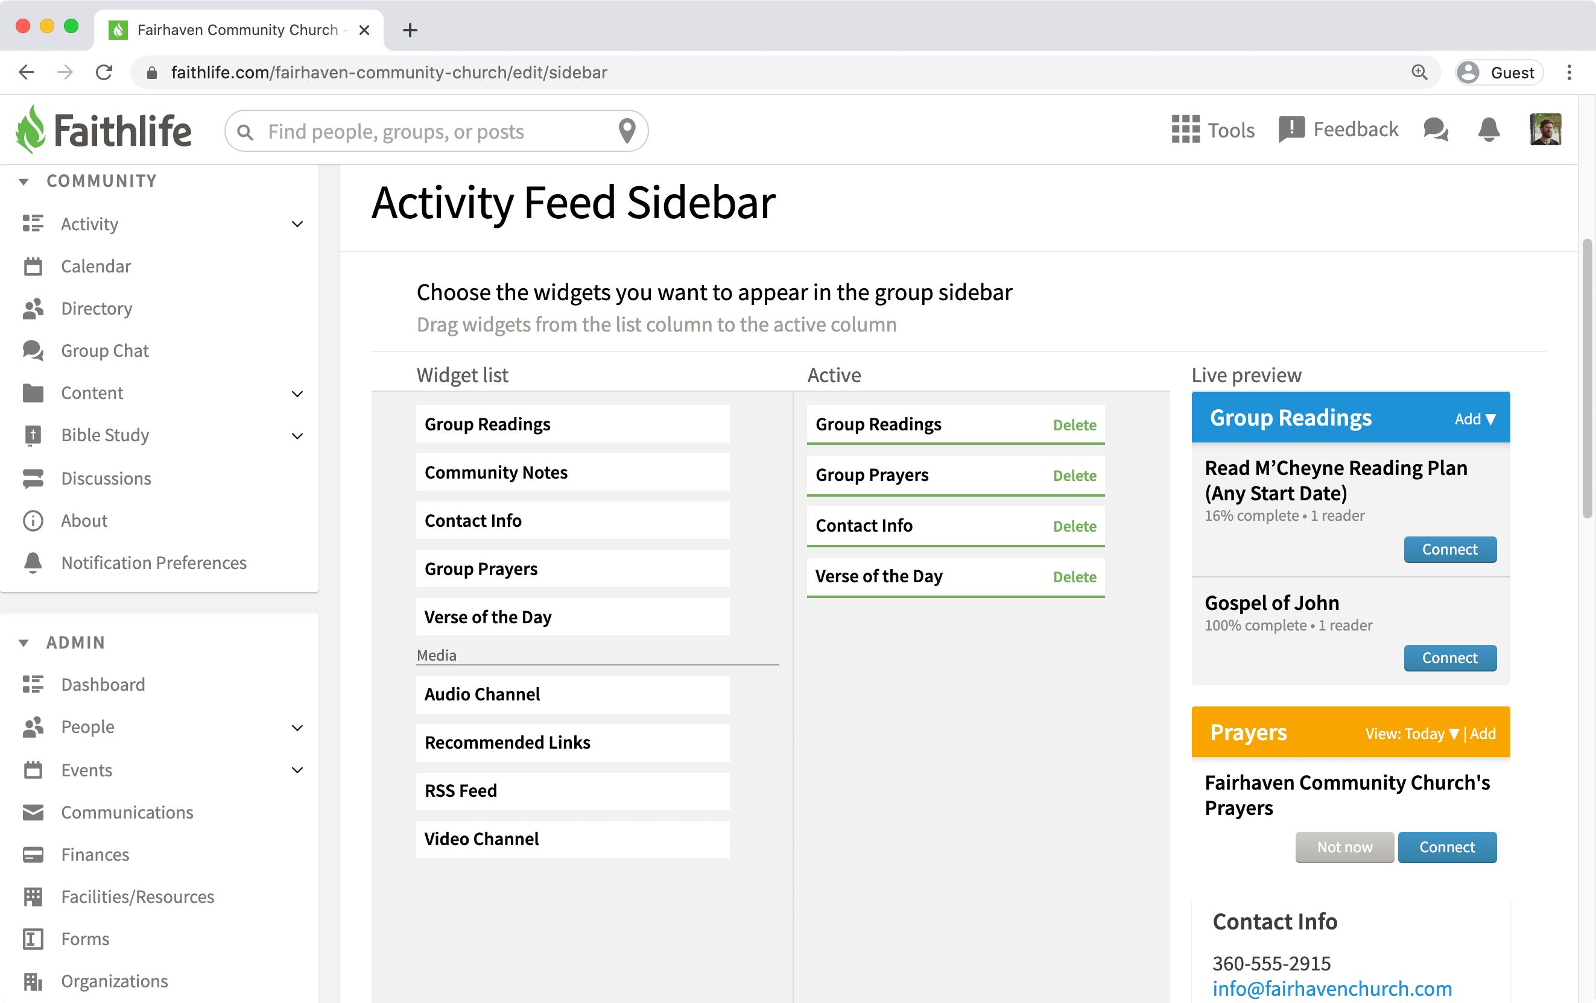Open Communications in Admin menu
Image resolution: width=1596 pixels, height=1003 pixels.
[127, 812]
